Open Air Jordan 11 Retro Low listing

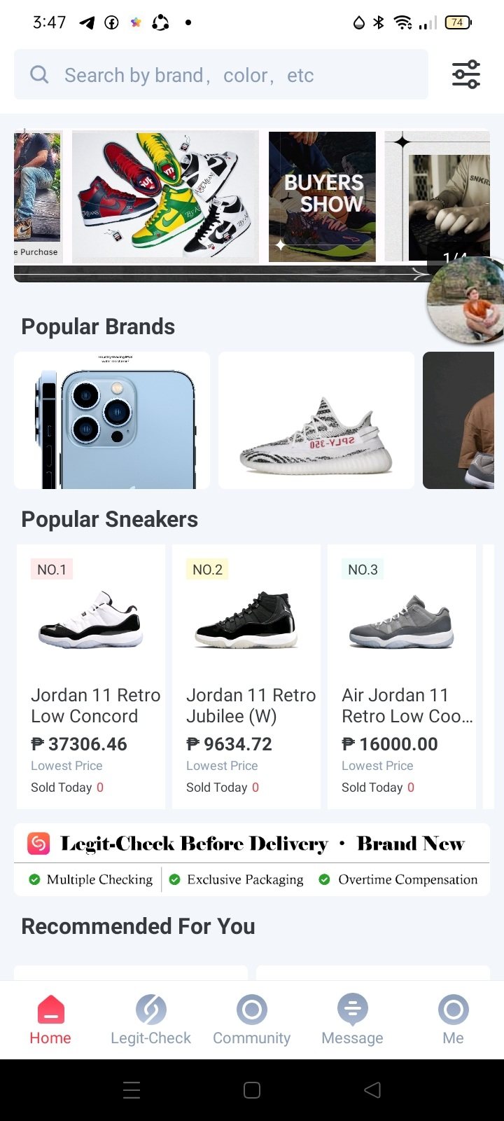click(402, 676)
